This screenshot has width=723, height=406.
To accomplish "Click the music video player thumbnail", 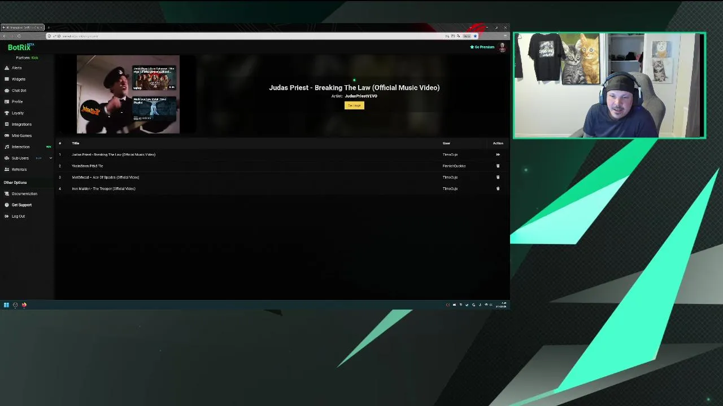I will click(128, 94).
